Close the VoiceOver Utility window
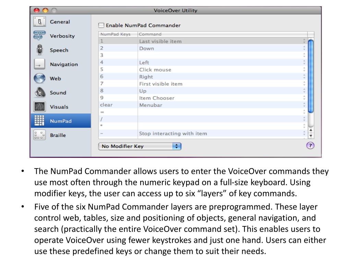This screenshot has width=351, height=263. [x=37, y=10]
